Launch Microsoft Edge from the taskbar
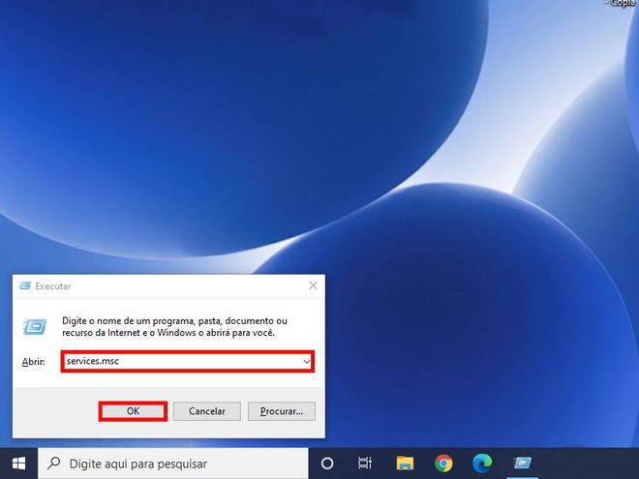The width and height of the screenshot is (639, 479). [x=482, y=464]
